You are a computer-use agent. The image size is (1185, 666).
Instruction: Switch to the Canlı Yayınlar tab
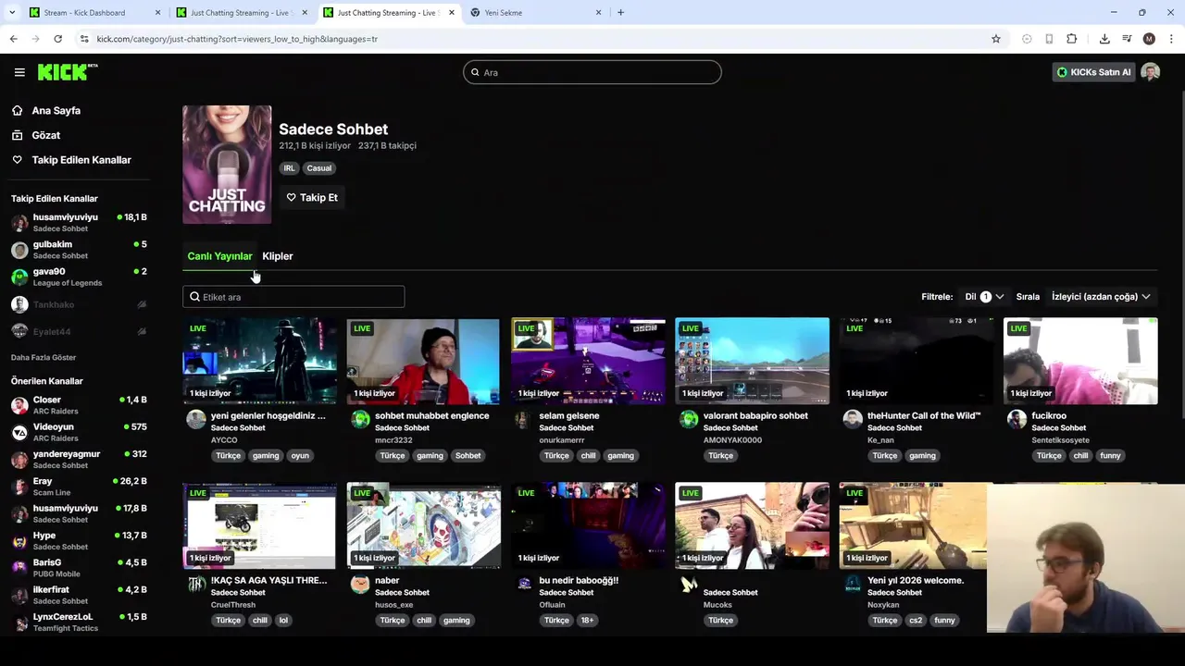pos(219,256)
